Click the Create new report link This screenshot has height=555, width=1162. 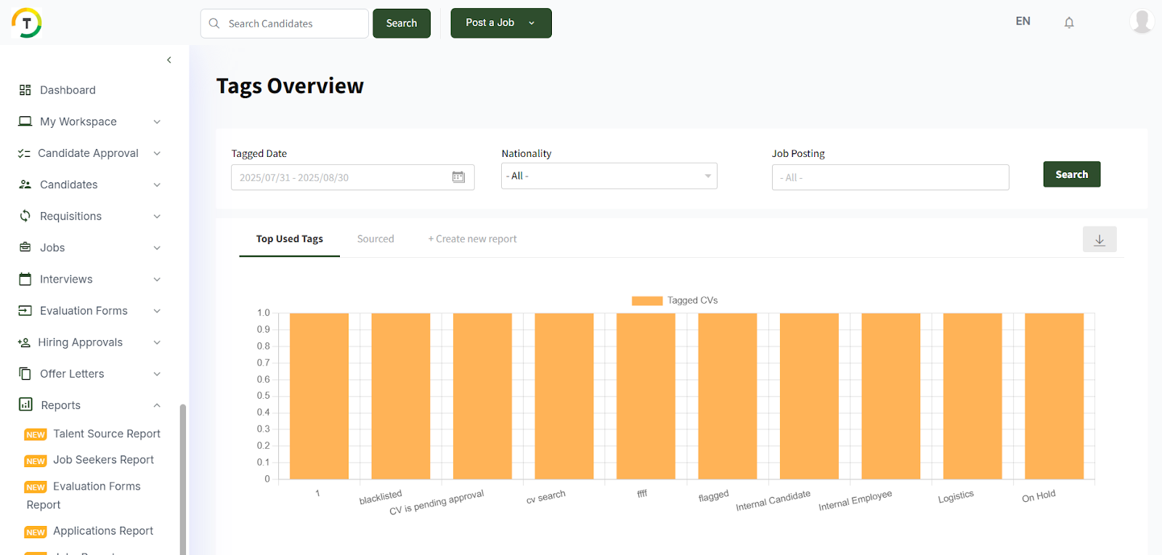(x=473, y=239)
